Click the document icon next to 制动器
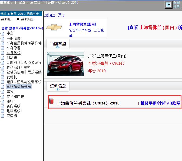Screen dimensions: 182x161 click(3, 58)
